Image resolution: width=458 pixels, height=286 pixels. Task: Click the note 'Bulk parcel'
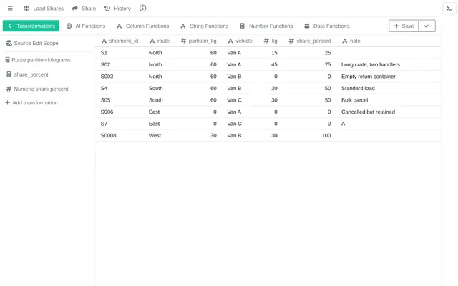355,100
